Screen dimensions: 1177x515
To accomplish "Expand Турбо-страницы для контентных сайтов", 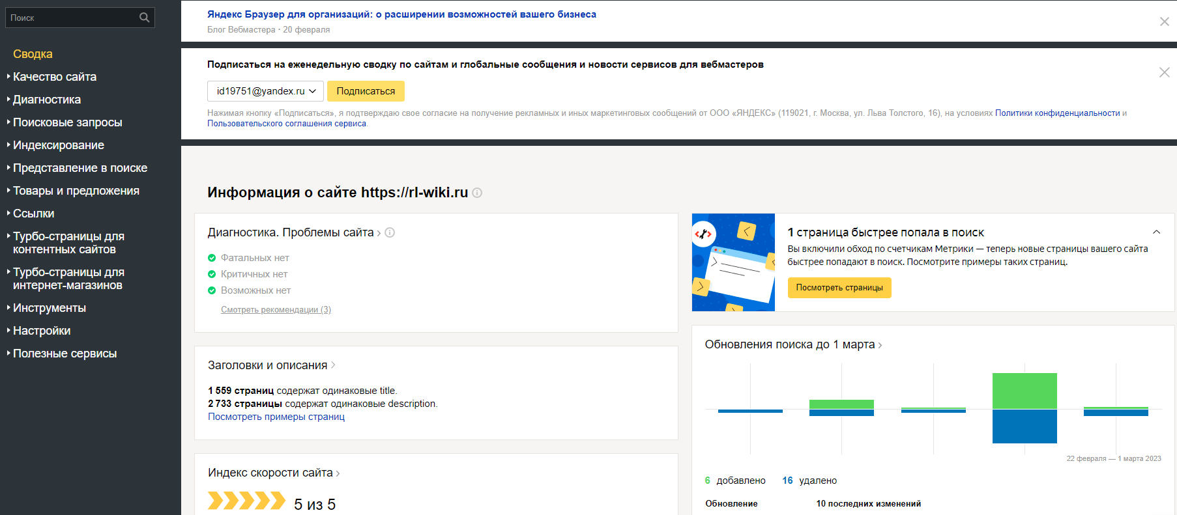I will [x=68, y=243].
